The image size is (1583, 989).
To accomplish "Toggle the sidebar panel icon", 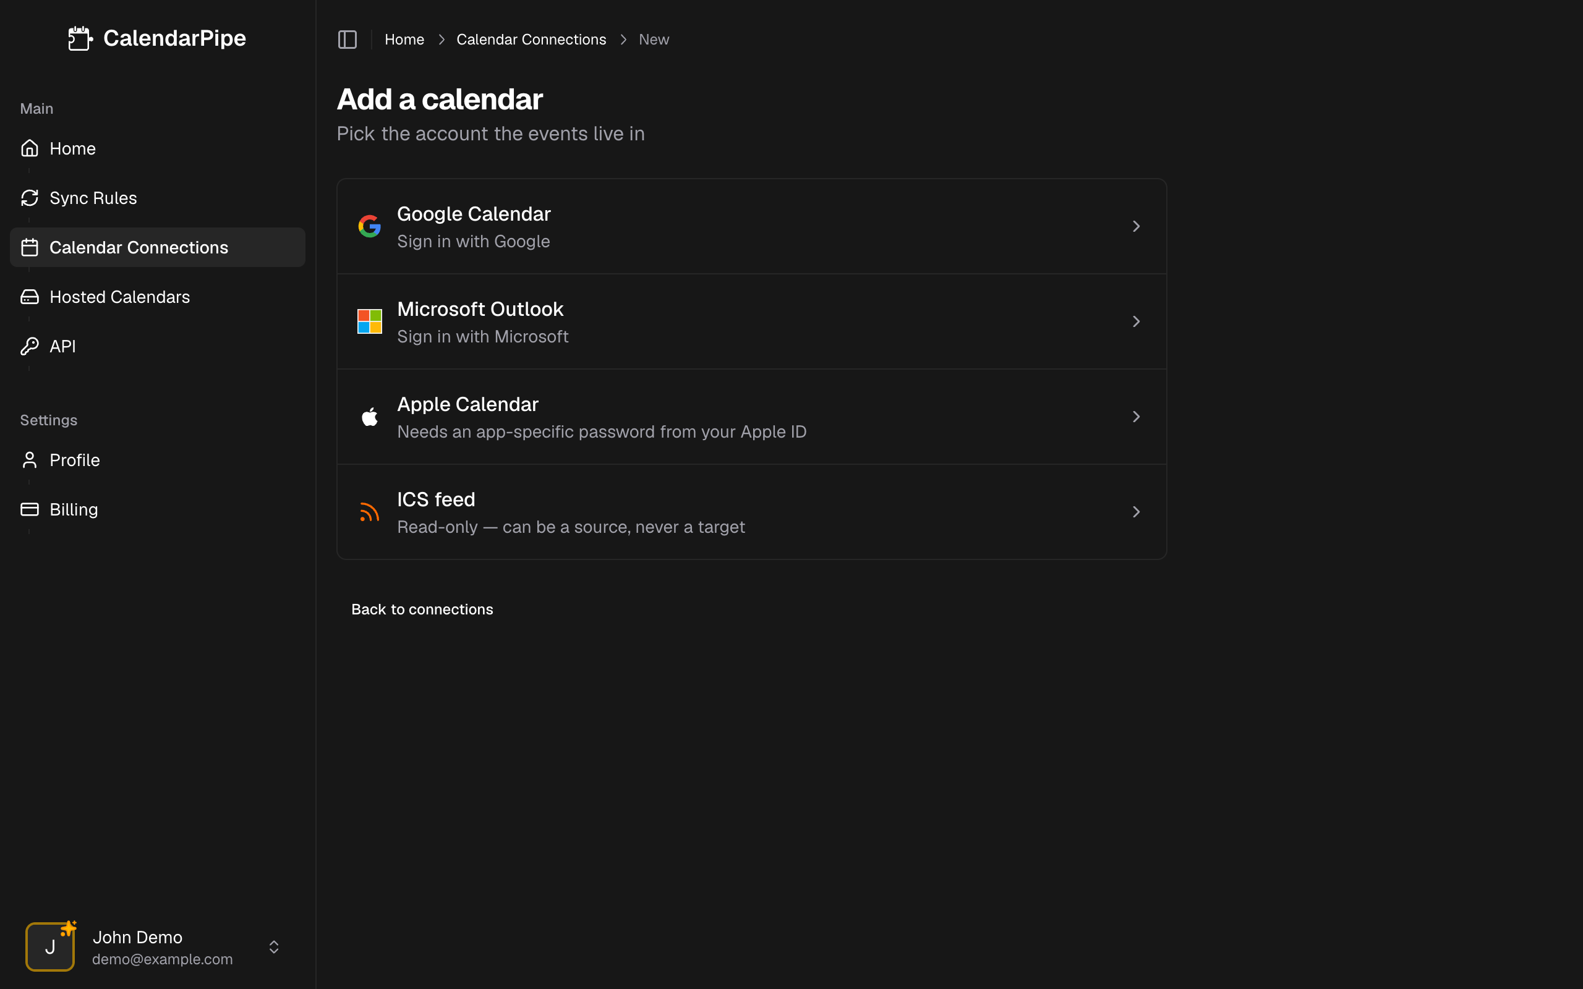I will tap(348, 39).
